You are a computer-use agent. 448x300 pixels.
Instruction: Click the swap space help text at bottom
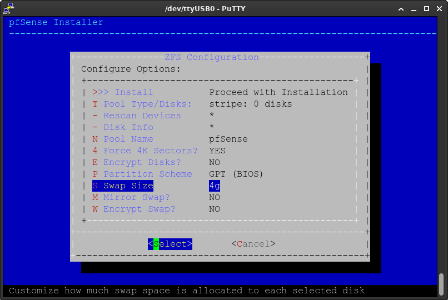tap(187, 291)
